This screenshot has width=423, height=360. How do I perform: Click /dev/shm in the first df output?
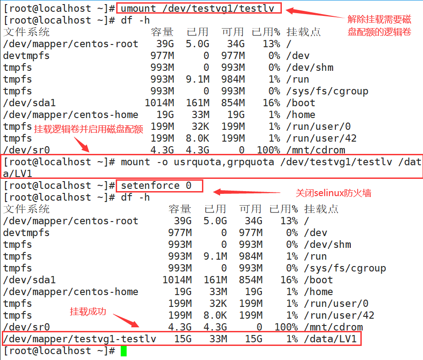[x=310, y=68]
